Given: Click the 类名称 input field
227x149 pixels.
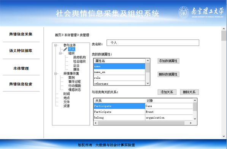Looking at the screenshot, I should click(x=153, y=43).
